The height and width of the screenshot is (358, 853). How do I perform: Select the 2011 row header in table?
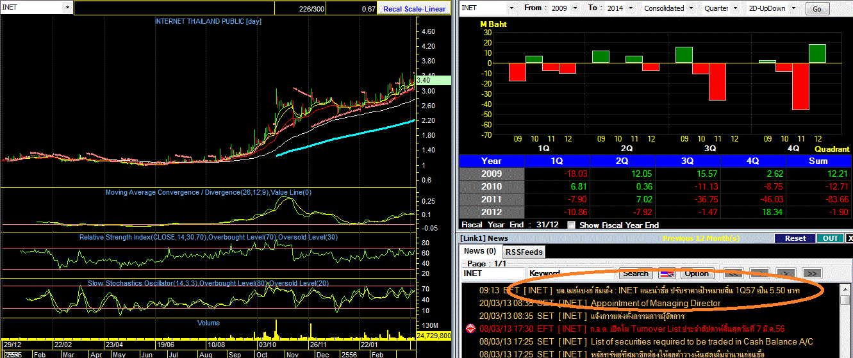tap(492, 199)
